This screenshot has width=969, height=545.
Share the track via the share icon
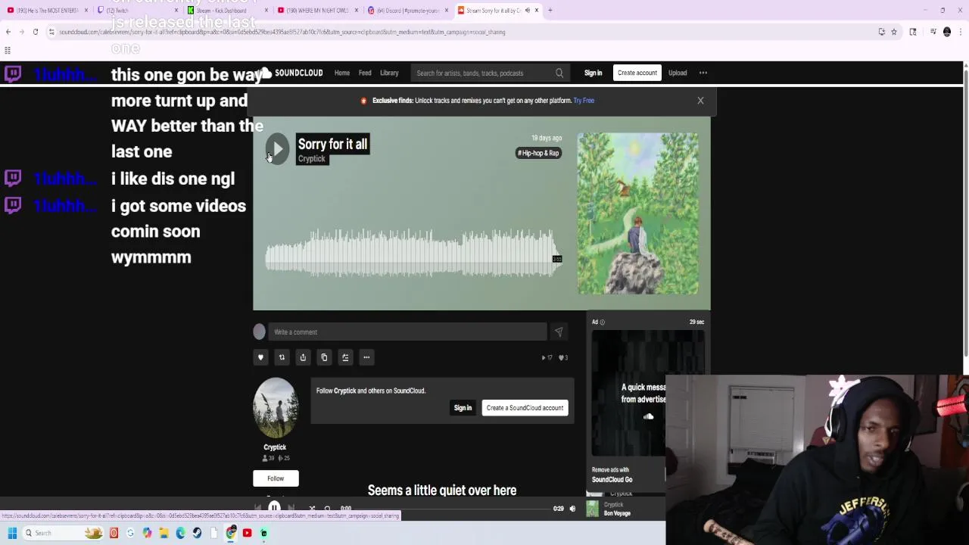(303, 357)
